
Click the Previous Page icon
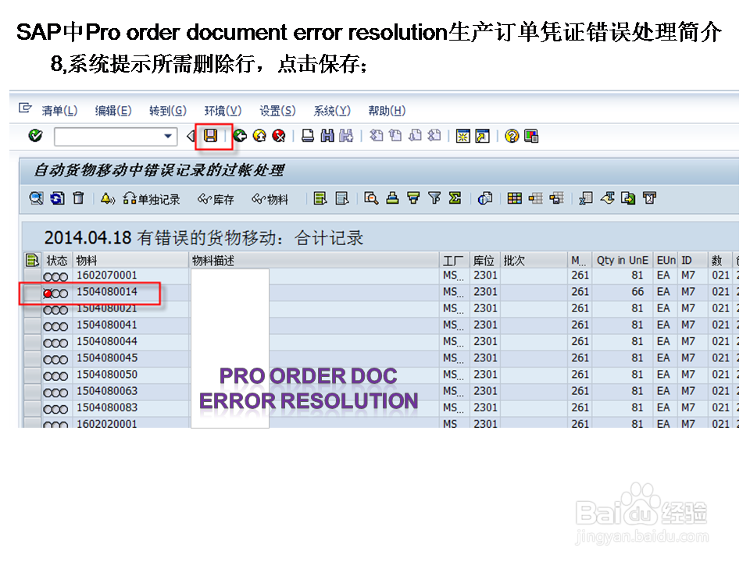click(395, 136)
